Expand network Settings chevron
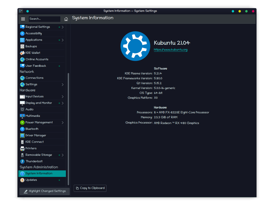Viewport: 274px width, 217px height. (63, 84)
